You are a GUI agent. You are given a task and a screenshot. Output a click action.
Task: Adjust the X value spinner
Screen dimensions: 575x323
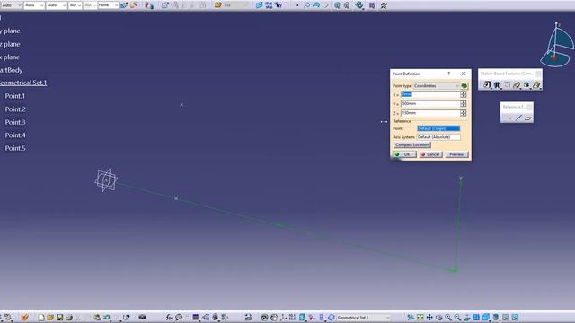[x=464, y=94]
